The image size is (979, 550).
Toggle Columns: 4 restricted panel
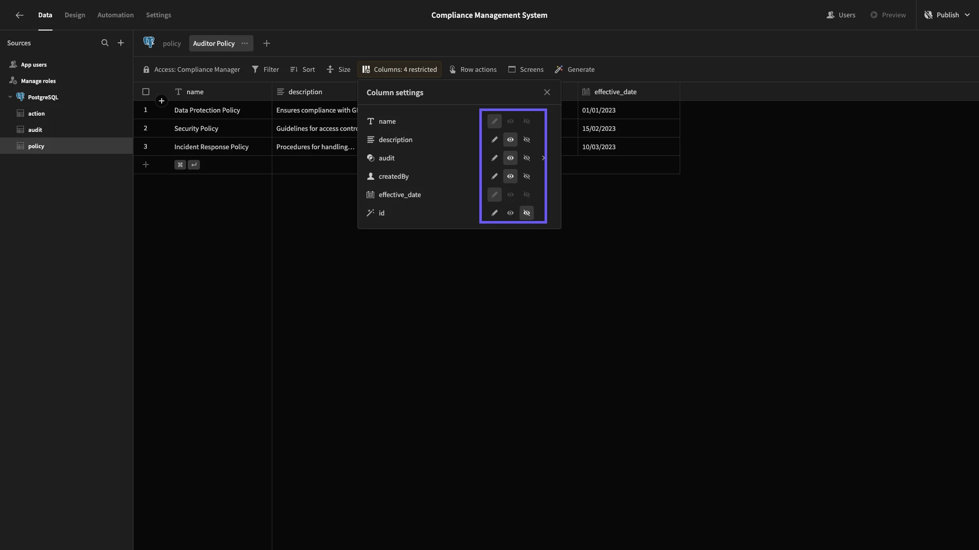[x=400, y=70]
